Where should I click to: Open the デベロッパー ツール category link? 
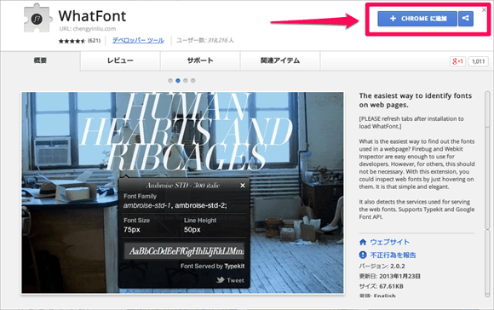point(138,40)
